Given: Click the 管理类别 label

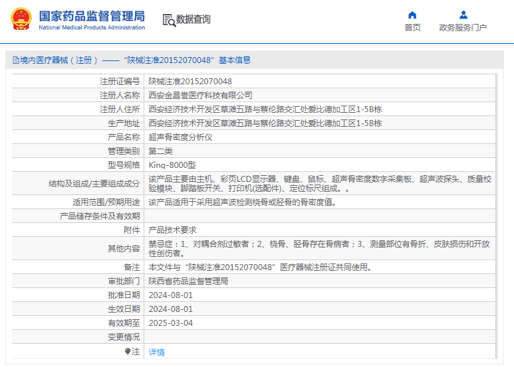Looking at the screenshot, I should click(124, 151).
